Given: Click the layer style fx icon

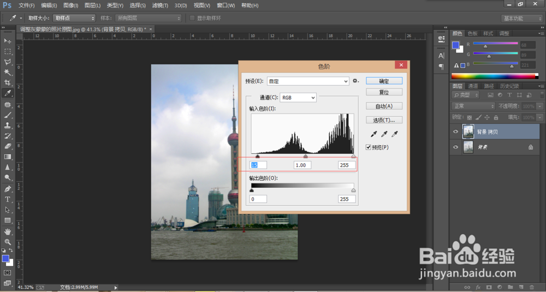Looking at the screenshot, I should (478, 287).
